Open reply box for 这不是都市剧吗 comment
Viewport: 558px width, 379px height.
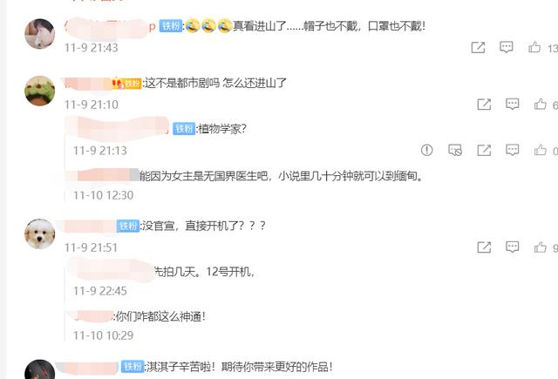coord(512,105)
